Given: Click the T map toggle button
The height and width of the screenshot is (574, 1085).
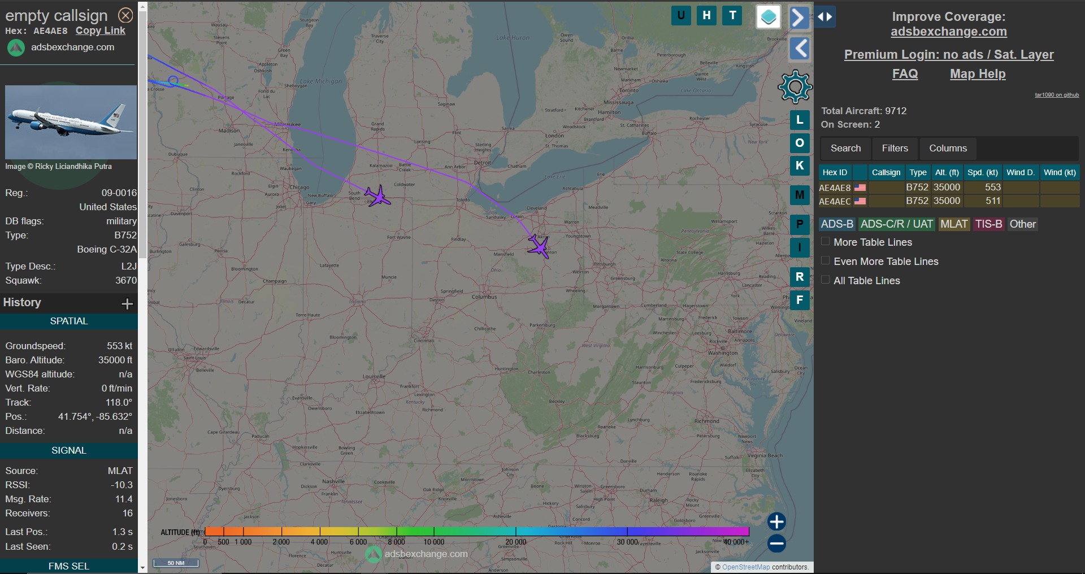Looking at the screenshot, I should coord(732,15).
